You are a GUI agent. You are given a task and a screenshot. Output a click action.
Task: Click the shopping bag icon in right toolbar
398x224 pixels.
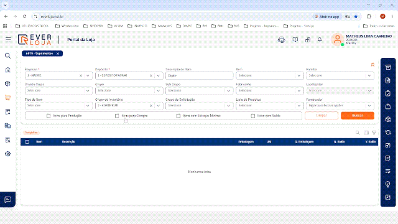click(x=388, y=106)
